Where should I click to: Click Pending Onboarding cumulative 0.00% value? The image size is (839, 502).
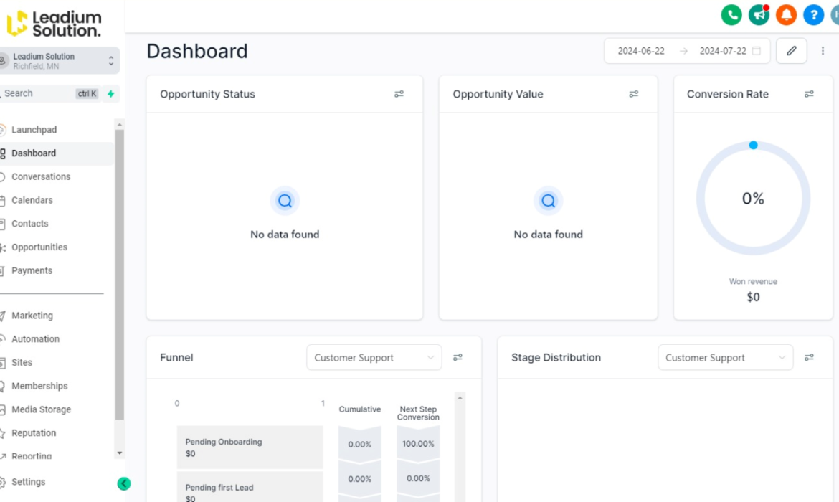tap(359, 444)
